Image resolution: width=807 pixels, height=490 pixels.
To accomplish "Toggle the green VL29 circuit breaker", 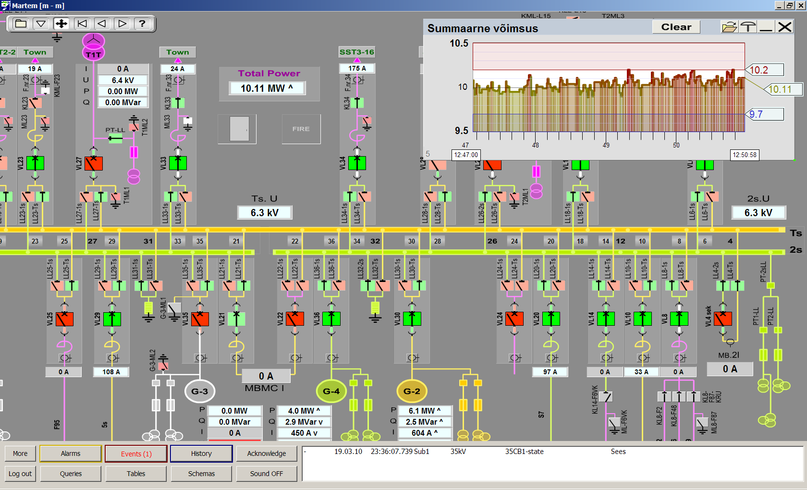I will 112,318.
